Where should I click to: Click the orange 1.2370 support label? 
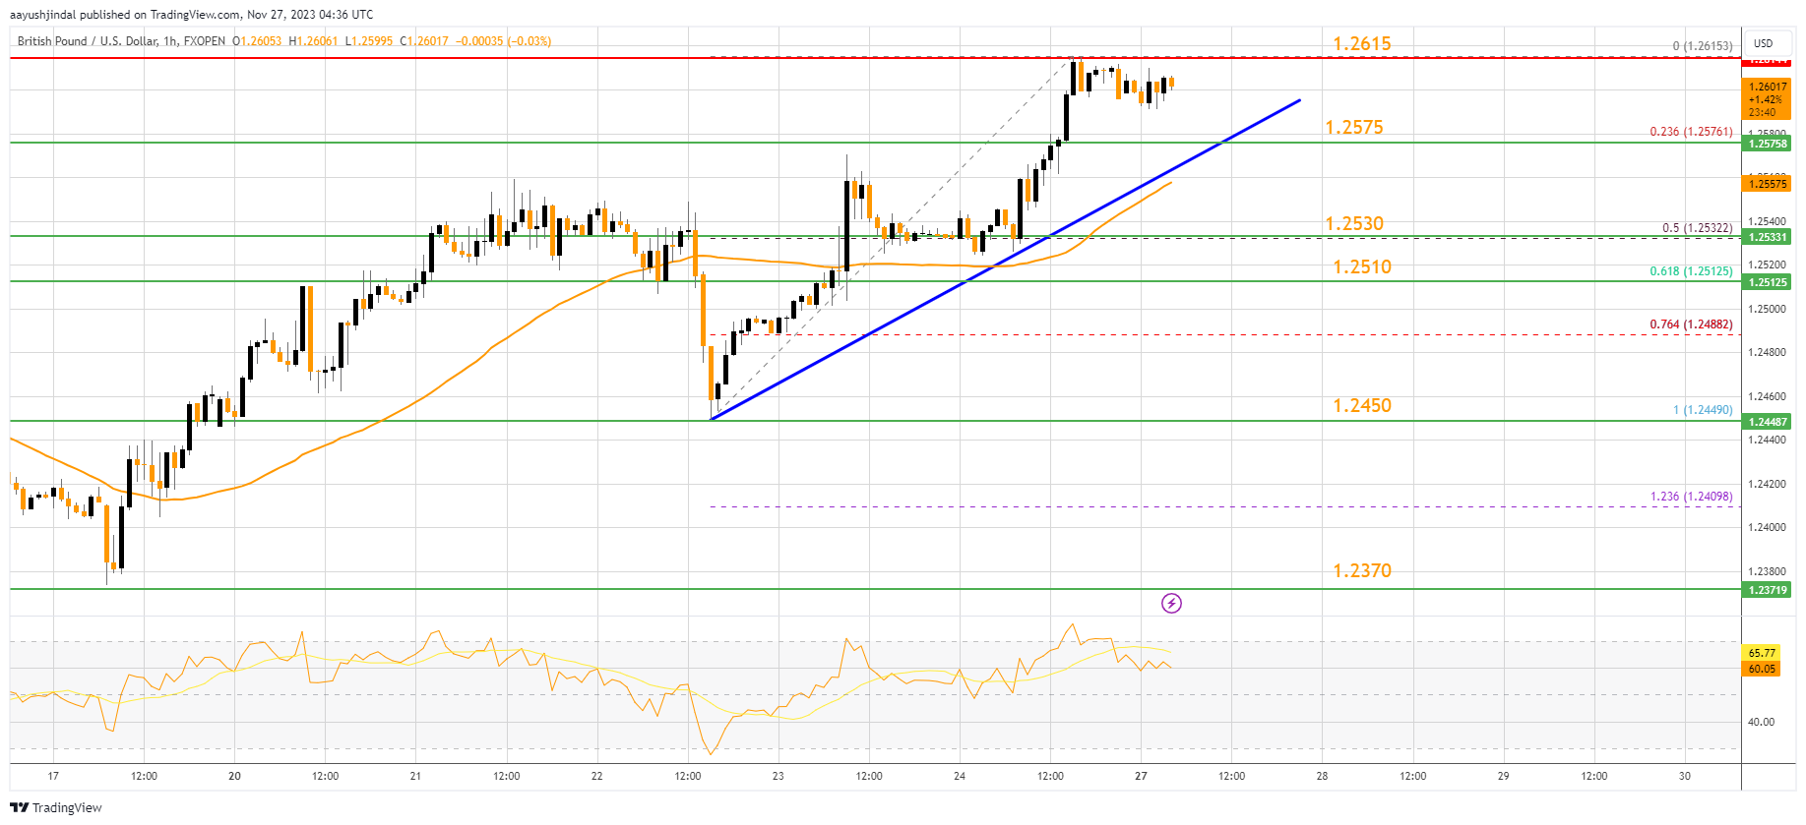(1362, 570)
